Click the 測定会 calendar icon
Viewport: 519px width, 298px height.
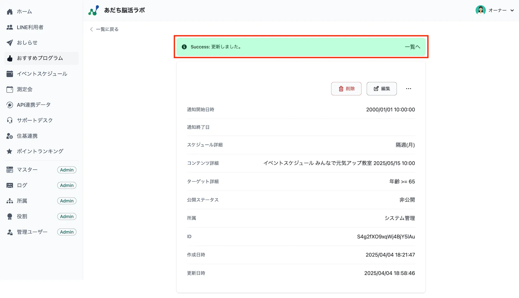click(x=10, y=89)
